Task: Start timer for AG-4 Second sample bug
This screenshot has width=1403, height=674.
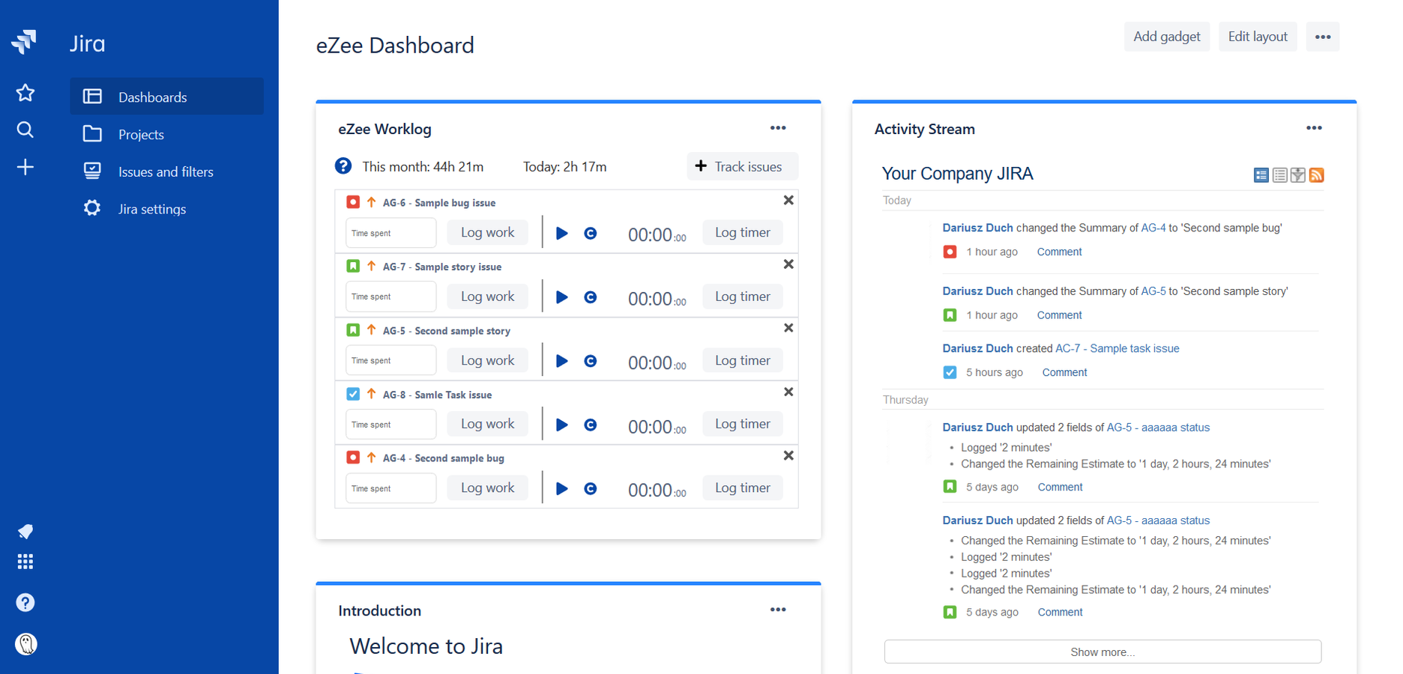Action: point(562,489)
